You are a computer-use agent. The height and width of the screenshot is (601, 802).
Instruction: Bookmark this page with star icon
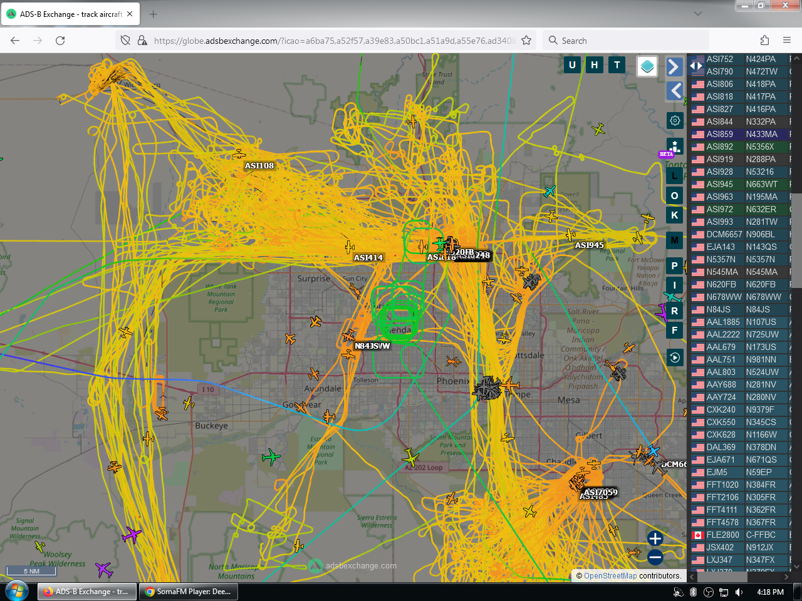coord(526,41)
